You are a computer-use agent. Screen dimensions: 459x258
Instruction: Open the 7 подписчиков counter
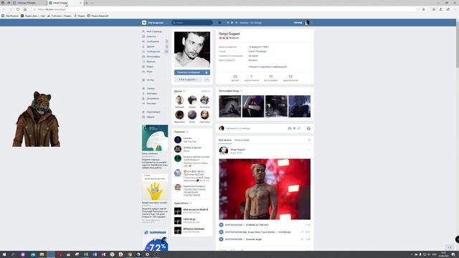tap(252, 78)
